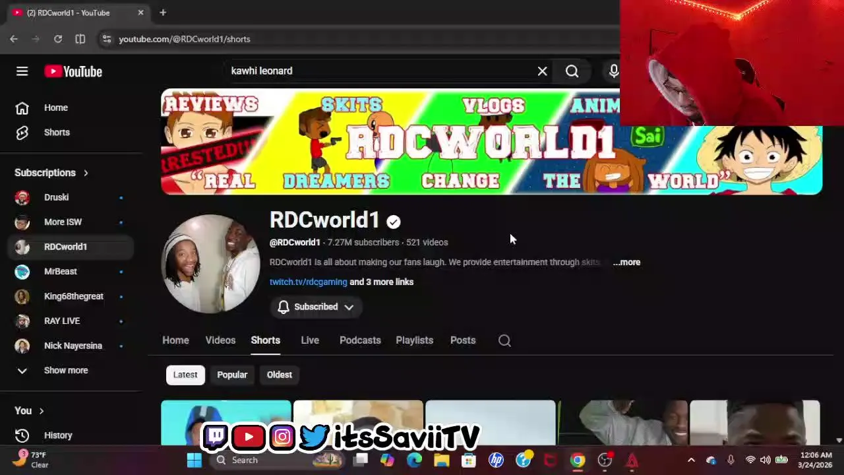This screenshot has height=475, width=844.
Task: Clear the search text with the X icon
Action: (542, 71)
